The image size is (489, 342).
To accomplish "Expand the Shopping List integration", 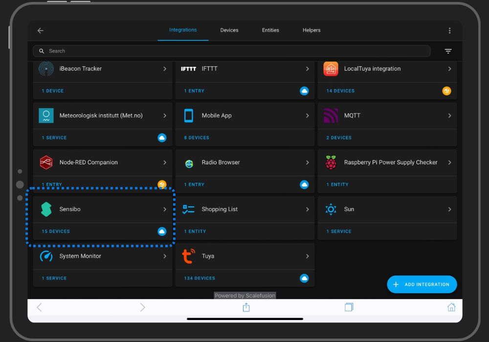I will pyautogui.click(x=308, y=209).
